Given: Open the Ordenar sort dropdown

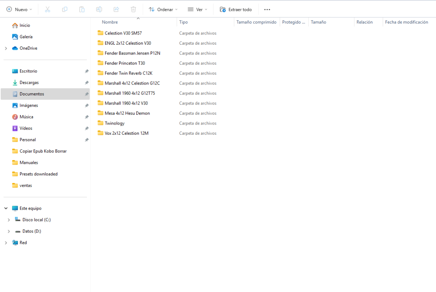Looking at the screenshot, I should tap(163, 9).
